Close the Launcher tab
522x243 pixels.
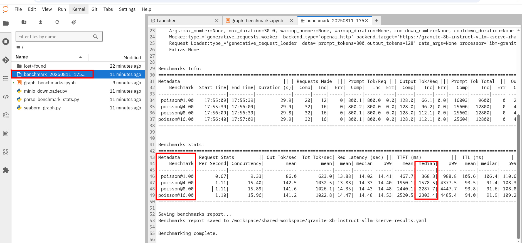pyautogui.click(x=217, y=21)
